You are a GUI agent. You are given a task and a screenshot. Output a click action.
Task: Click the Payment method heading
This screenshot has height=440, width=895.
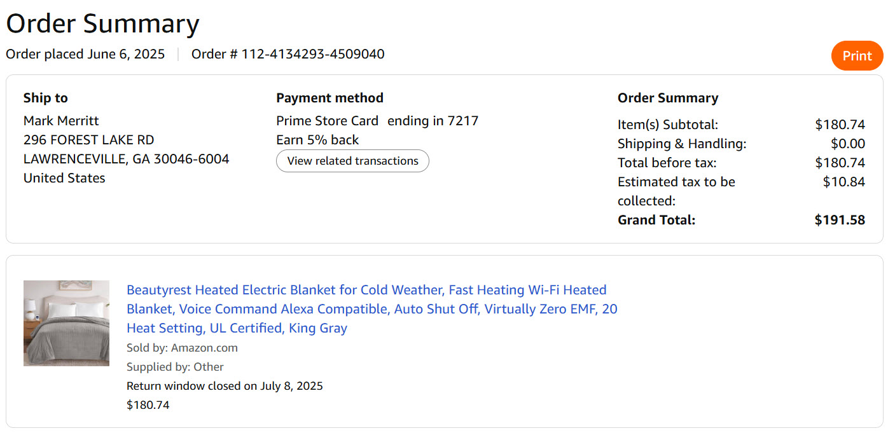click(x=330, y=98)
